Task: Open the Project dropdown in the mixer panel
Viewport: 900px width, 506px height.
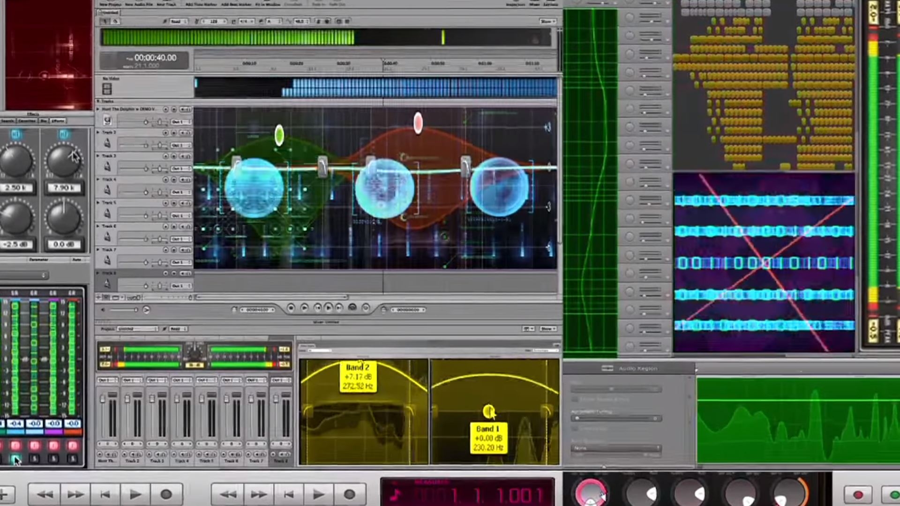Action: click(x=137, y=329)
